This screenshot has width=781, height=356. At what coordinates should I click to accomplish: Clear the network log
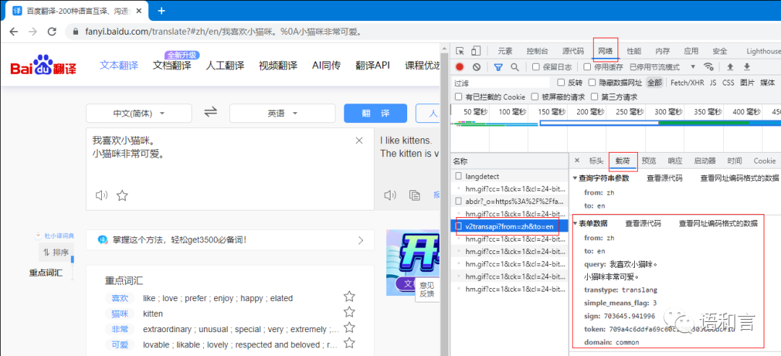477,67
